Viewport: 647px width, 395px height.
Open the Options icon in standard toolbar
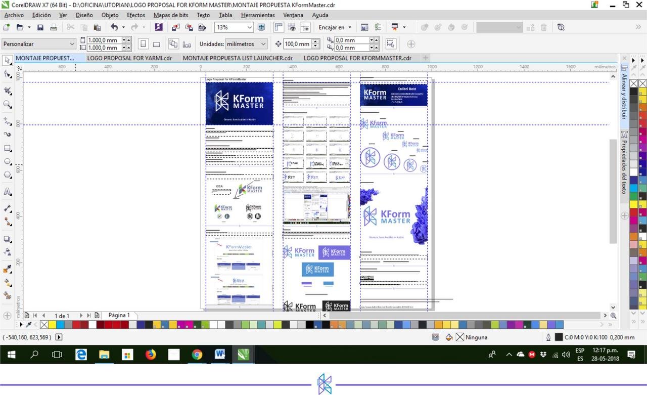378,27
